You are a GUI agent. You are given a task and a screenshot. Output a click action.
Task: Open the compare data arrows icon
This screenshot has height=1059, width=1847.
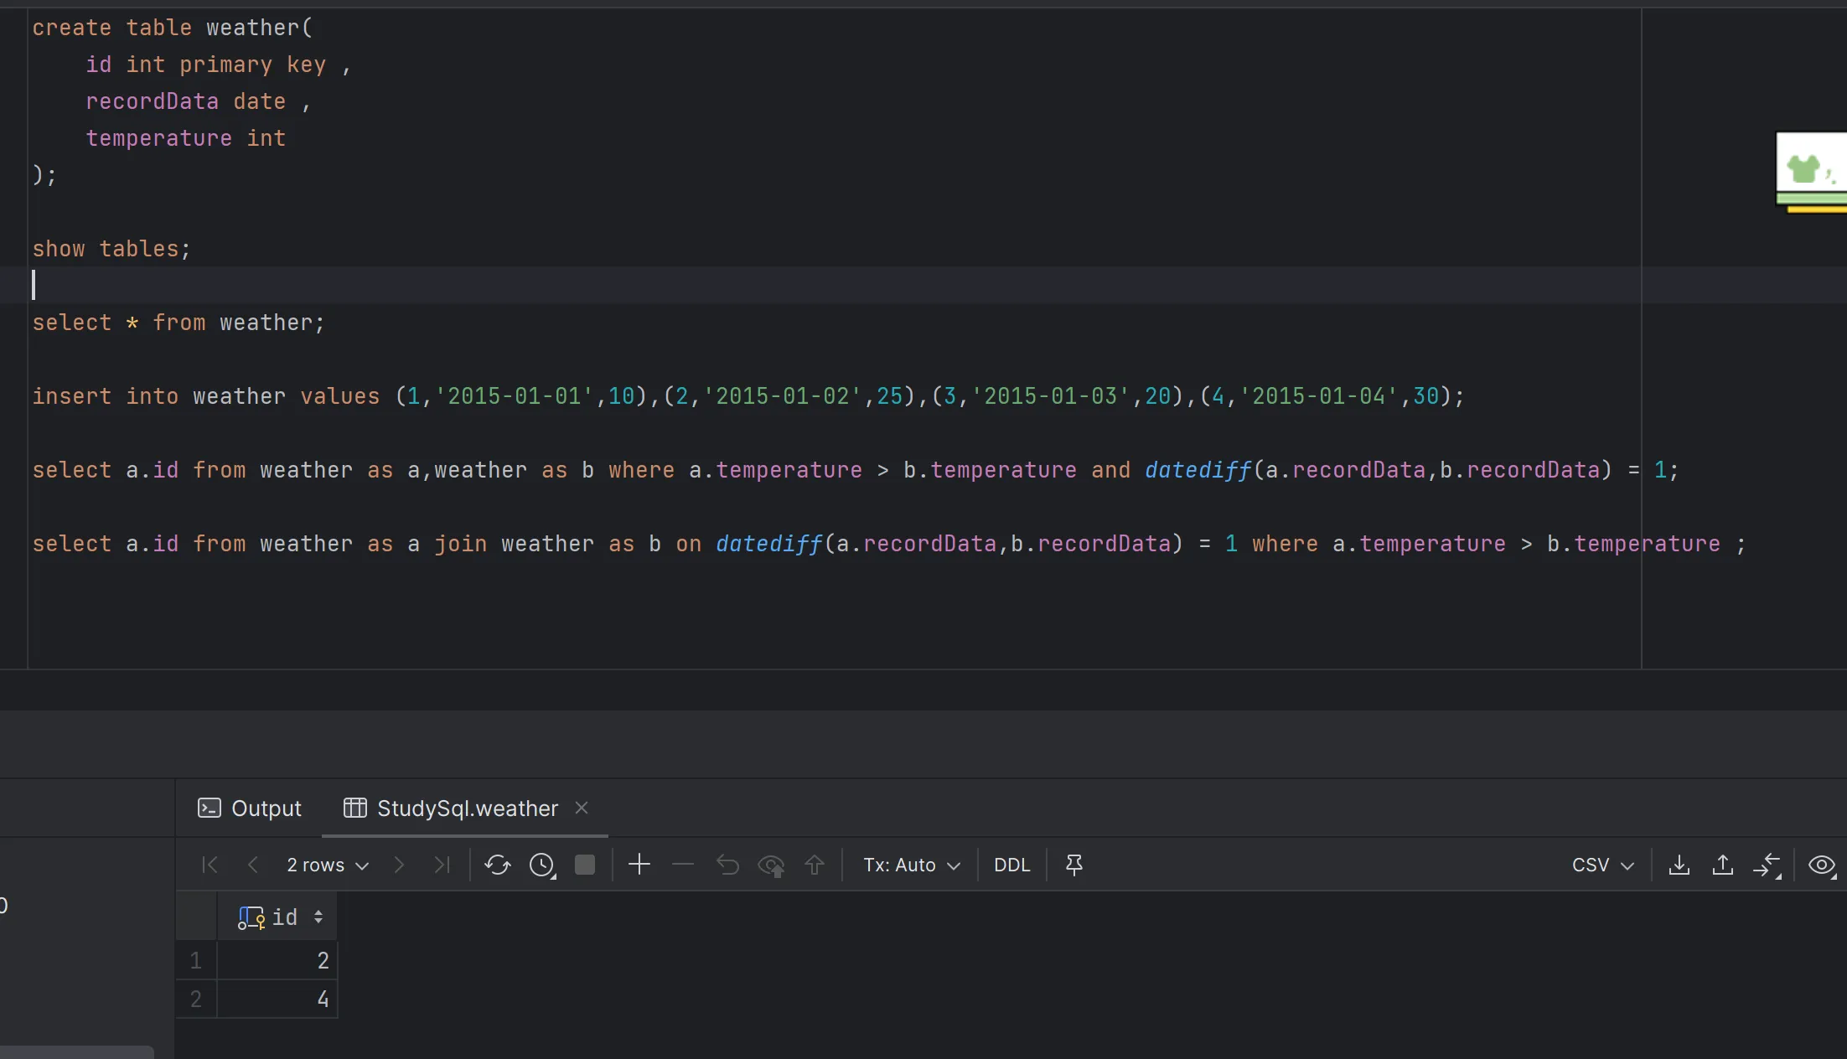click(x=1767, y=865)
